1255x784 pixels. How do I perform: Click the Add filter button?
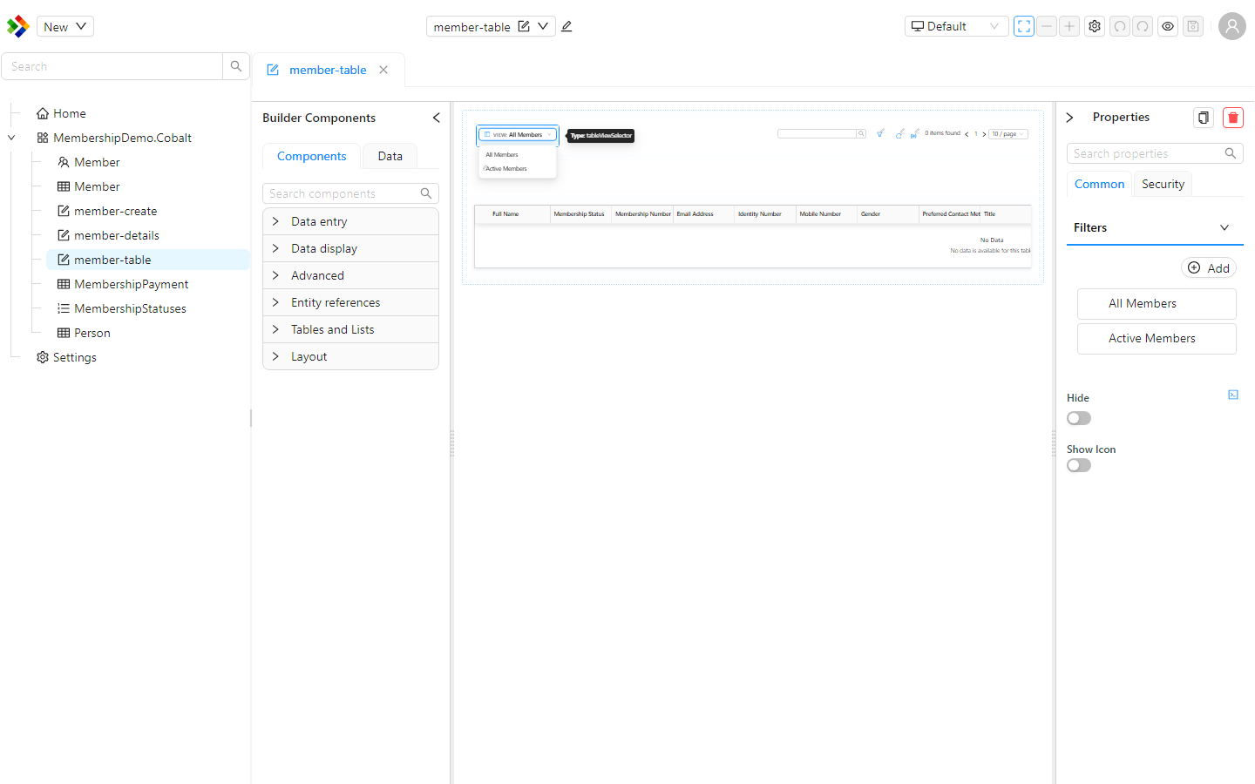[x=1208, y=268]
